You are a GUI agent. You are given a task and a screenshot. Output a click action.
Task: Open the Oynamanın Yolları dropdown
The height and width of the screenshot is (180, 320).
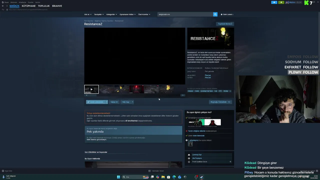(127, 14)
